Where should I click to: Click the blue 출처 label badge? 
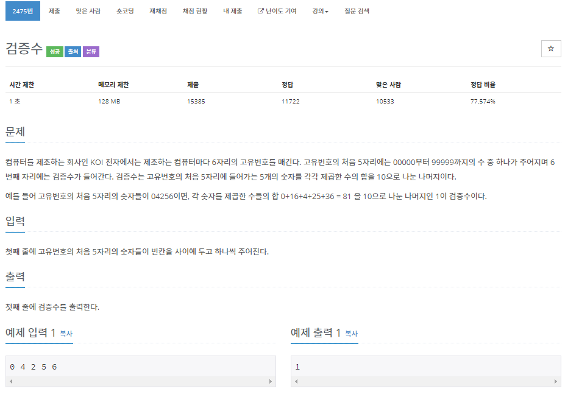(73, 52)
